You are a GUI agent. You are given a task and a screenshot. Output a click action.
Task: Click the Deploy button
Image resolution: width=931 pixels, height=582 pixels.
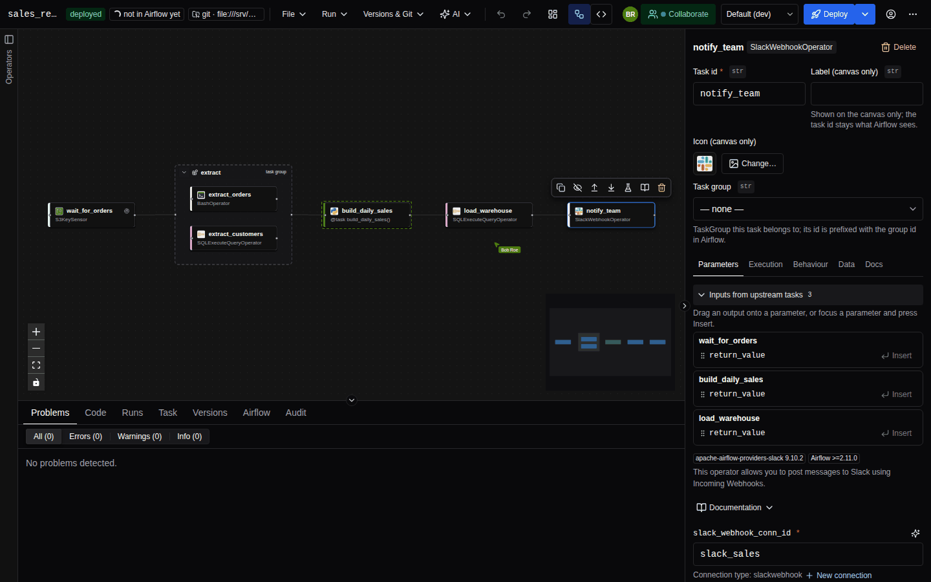click(829, 14)
